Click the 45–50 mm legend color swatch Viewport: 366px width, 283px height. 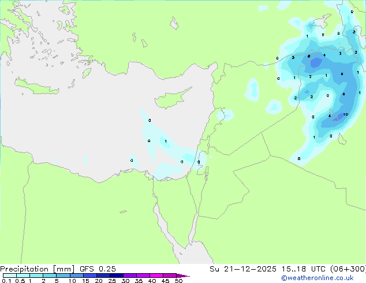tap(170, 275)
